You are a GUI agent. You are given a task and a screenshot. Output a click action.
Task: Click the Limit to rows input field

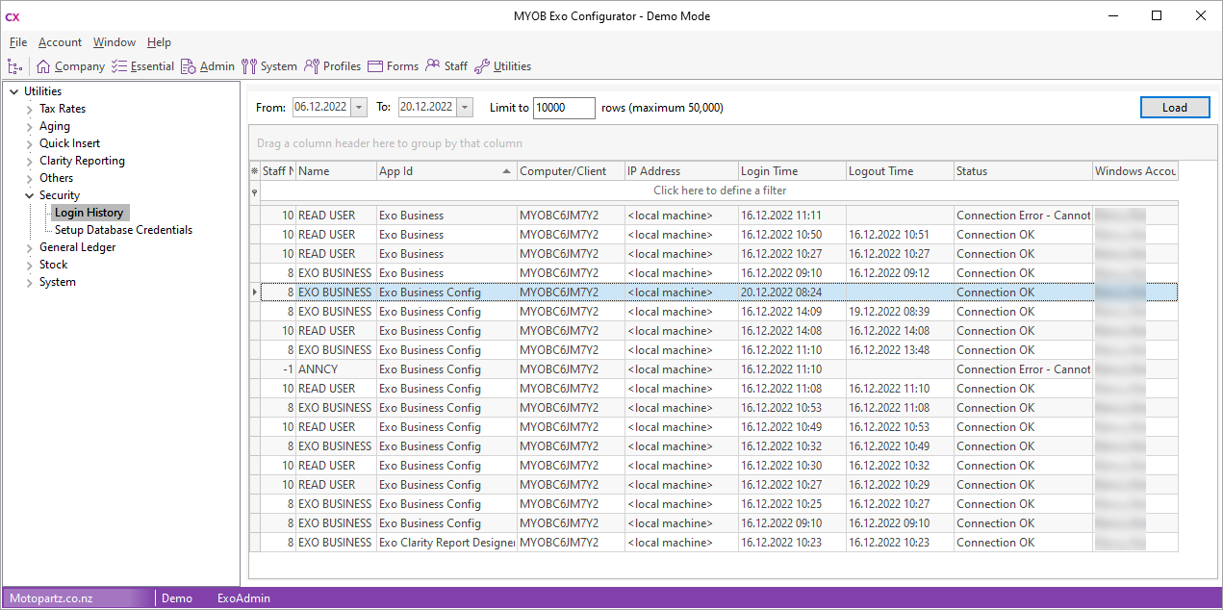coord(564,108)
